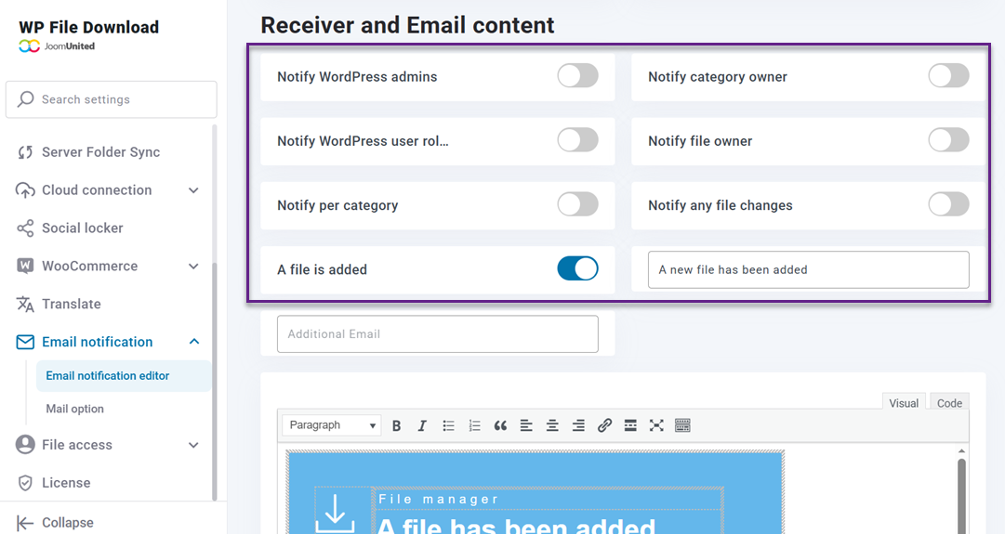Viewport: 1005px width, 534px height.
Task: Switch to the Visual editor tab
Action: coord(904,403)
